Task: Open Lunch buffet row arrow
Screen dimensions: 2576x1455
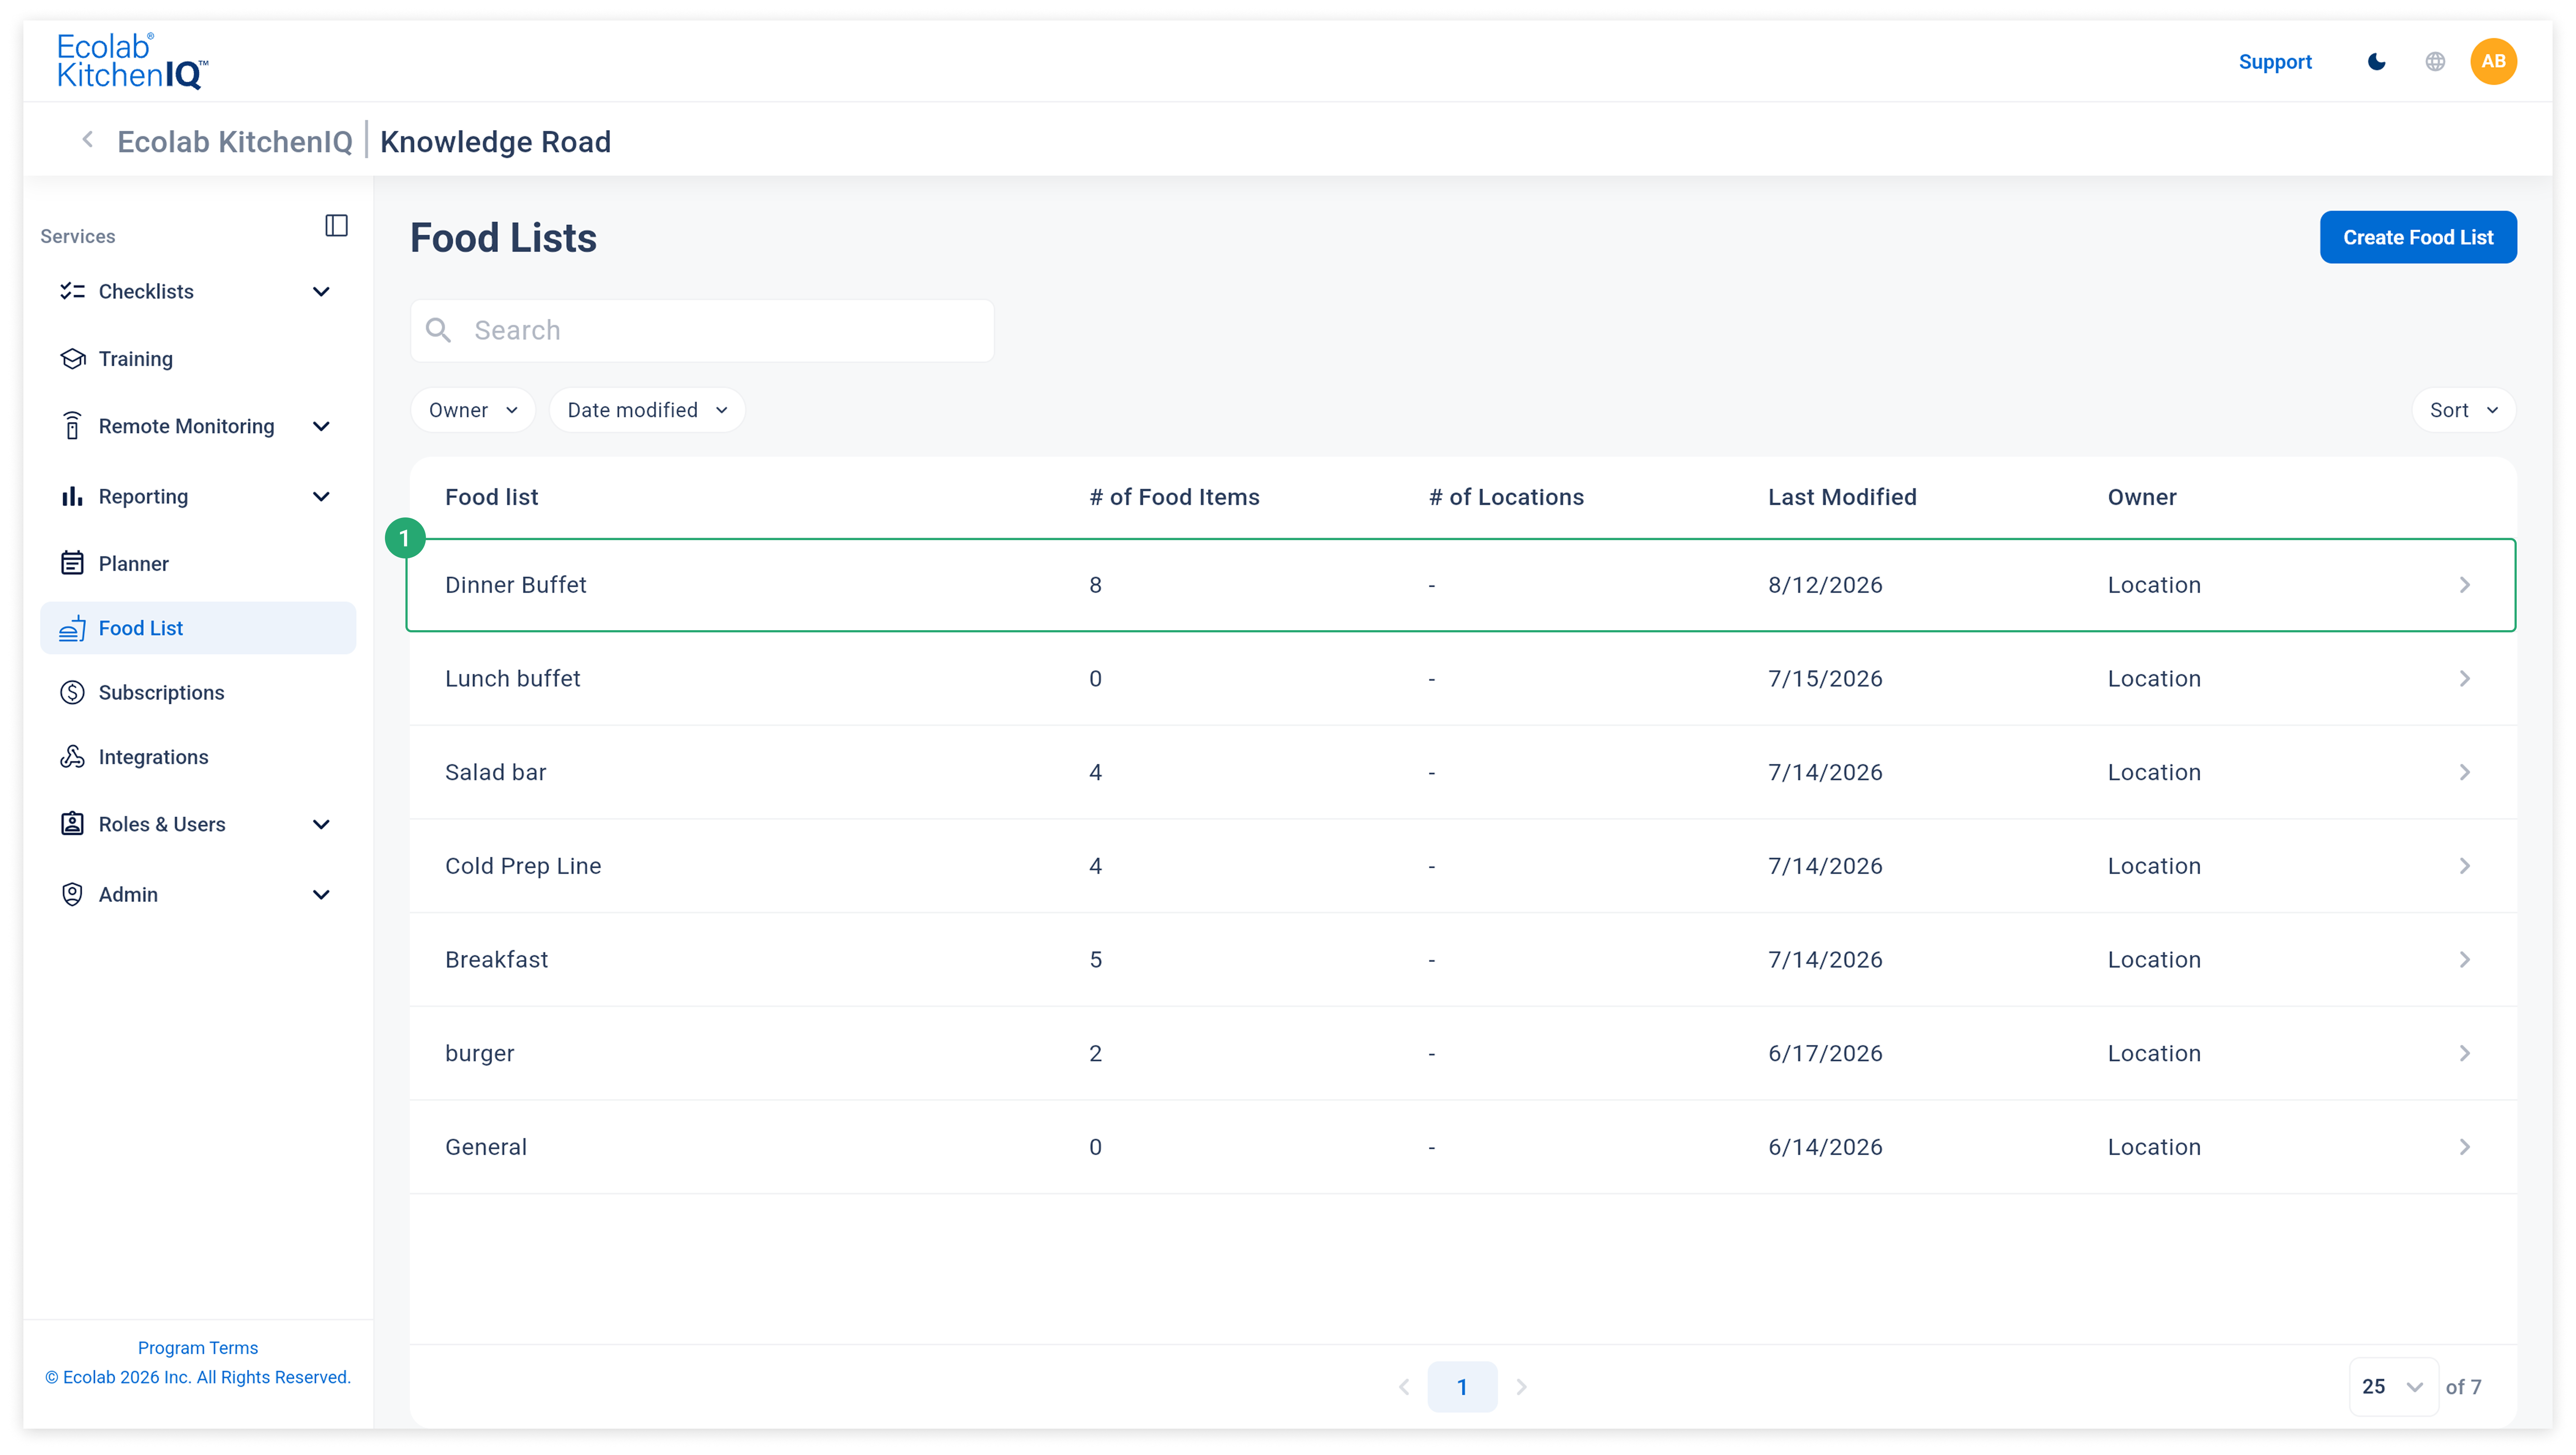Action: [x=2465, y=679]
